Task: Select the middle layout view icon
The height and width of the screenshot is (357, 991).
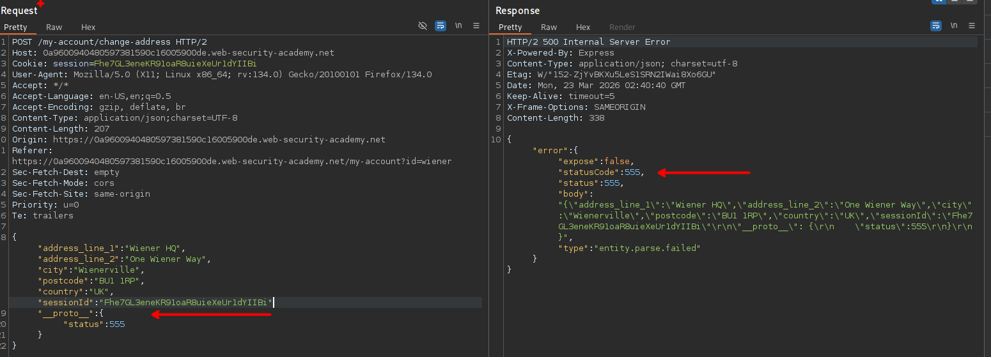Action: tap(955, 2)
